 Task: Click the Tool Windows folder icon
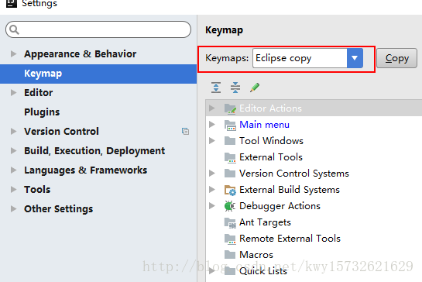[x=230, y=141]
